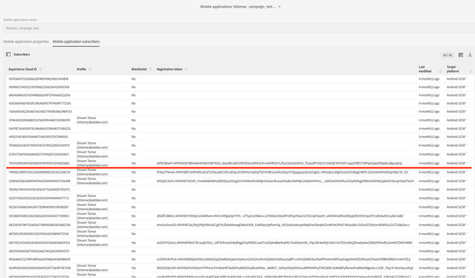Viewport: 475px width, 278px height.
Task: Select the subscriber ID starting with 2589
Action: pyautogui.click(x=39, y=181)
